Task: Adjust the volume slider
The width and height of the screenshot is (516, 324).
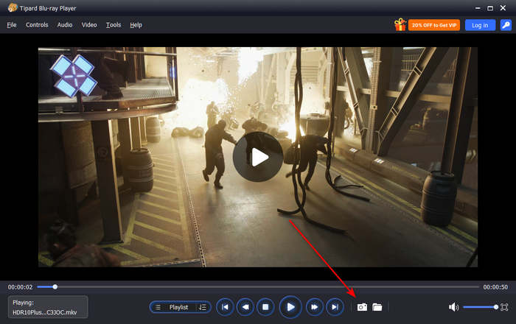Action: point(481,307)
